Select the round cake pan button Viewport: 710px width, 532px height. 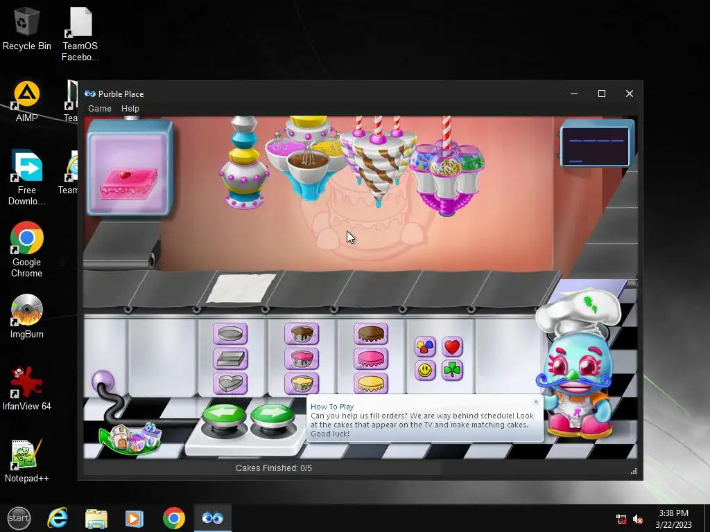tap(230, 334)
